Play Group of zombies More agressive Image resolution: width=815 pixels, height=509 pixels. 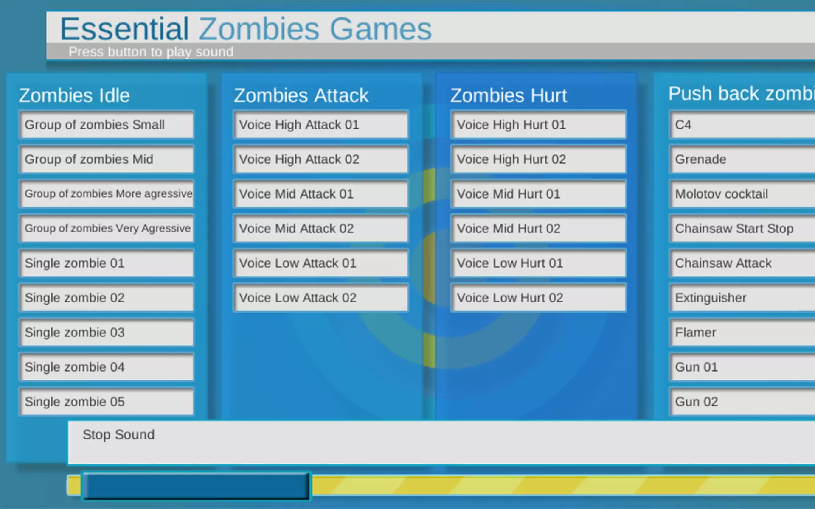[x=106, y=194]
